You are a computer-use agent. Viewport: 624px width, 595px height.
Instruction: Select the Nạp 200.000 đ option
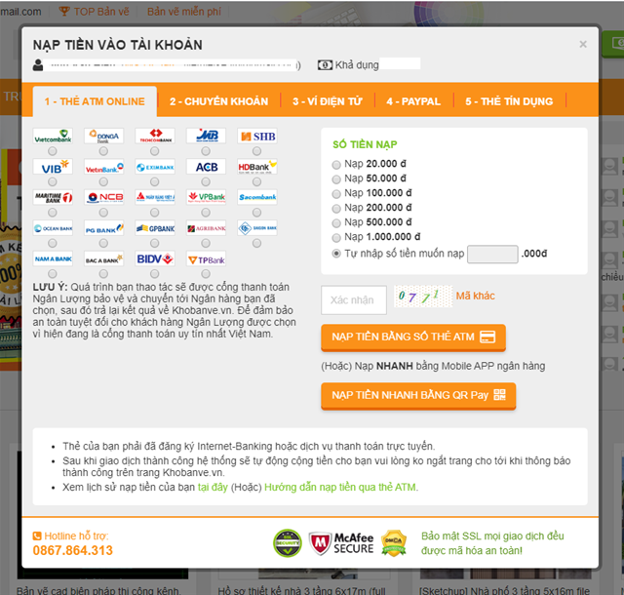click(336, 209)
